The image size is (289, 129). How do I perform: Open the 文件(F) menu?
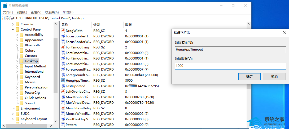(8, 12)
